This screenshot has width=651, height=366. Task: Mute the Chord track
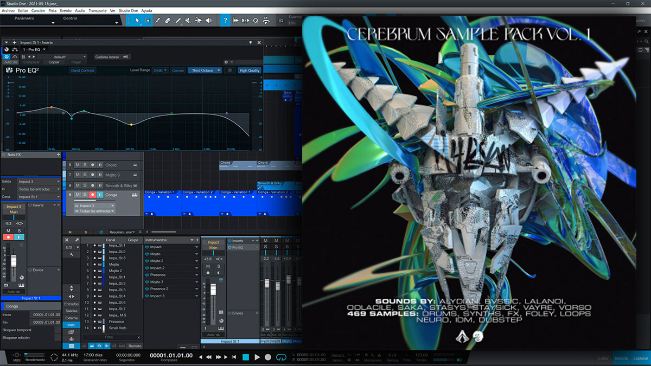[78, 165]
